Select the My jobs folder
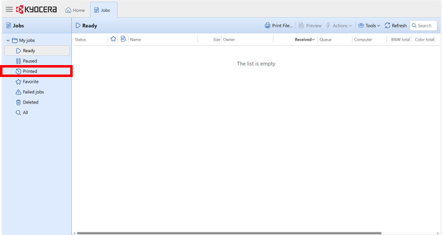This screenshot has height=235, width=442. (24, 41)
